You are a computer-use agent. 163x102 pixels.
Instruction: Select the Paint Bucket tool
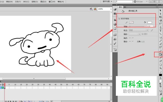click(160, 54)
